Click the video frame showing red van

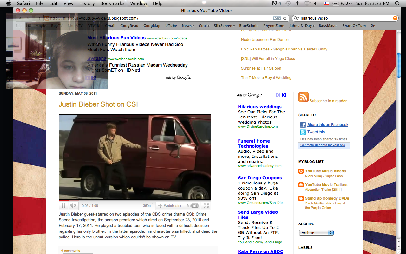(x=135, y=157)
